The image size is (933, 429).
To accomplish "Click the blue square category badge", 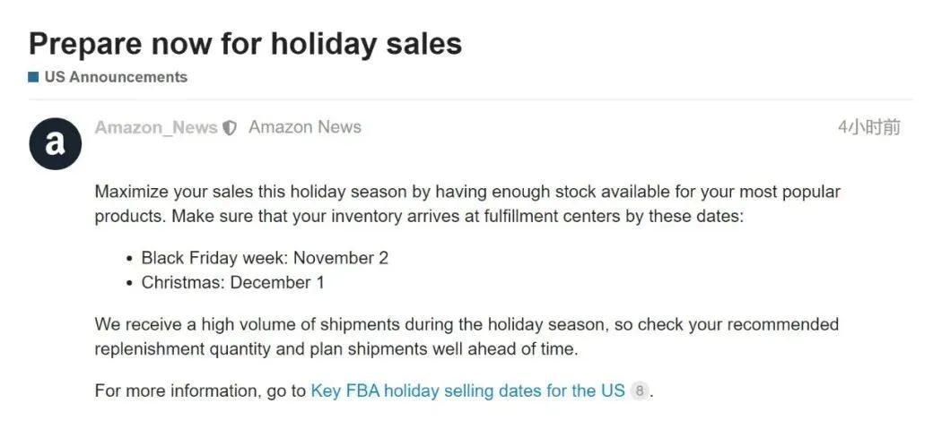I will [33, 77].
